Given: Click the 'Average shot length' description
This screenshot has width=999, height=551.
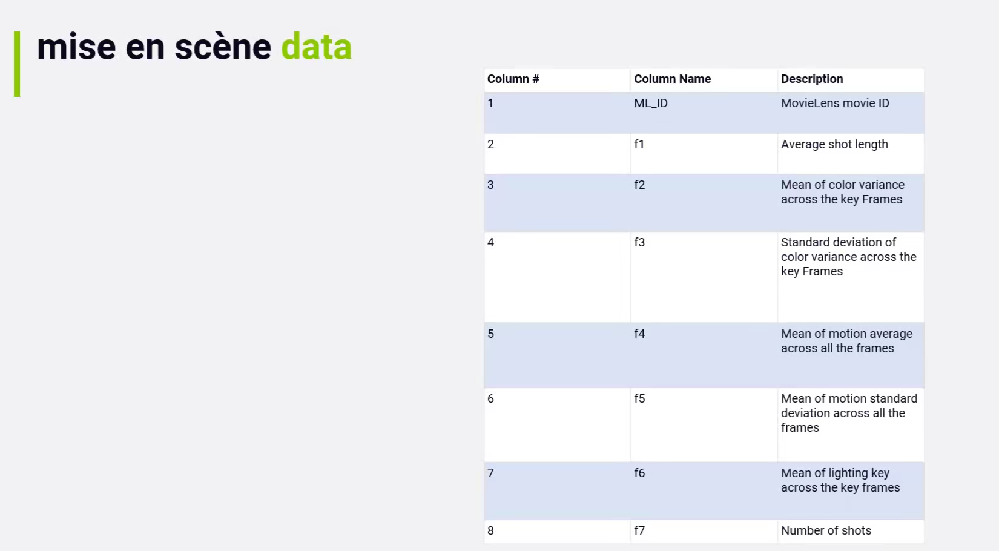Looking at the screenshot, I should tap(834, 145).
